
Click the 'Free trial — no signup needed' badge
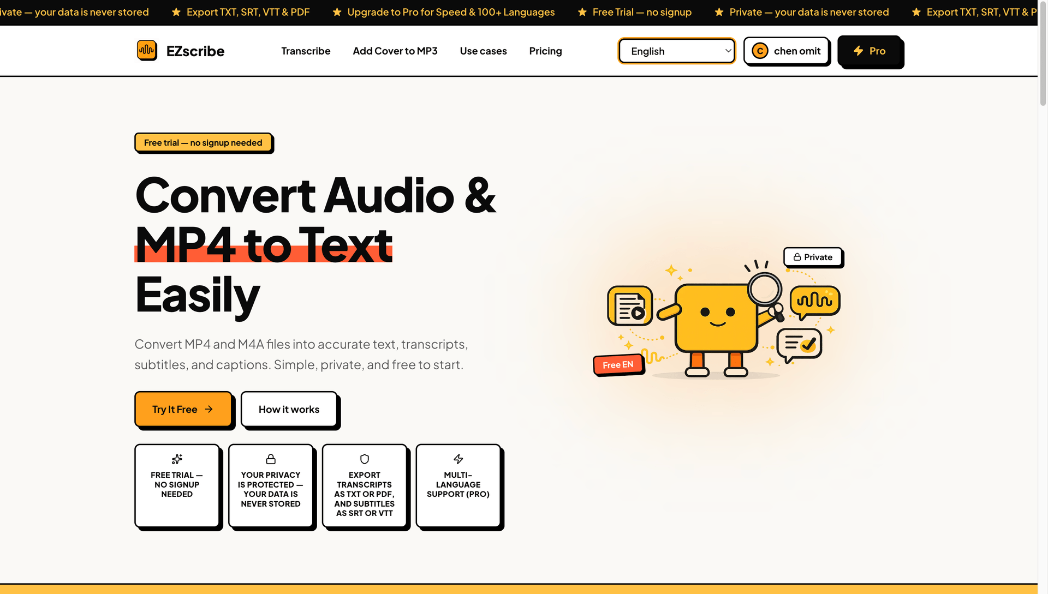click(x=203, y=142)
